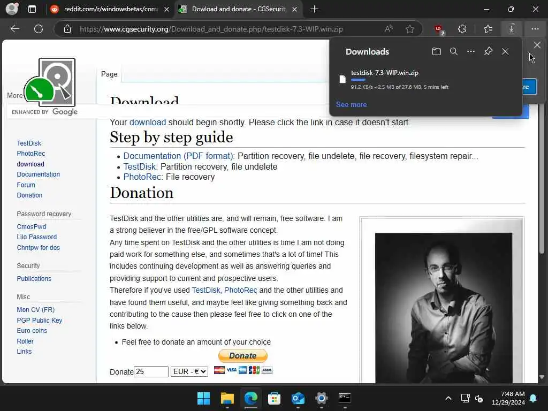Click the PayPal Donate button
This screenshot has height=411, width=548.
[243, 356]
